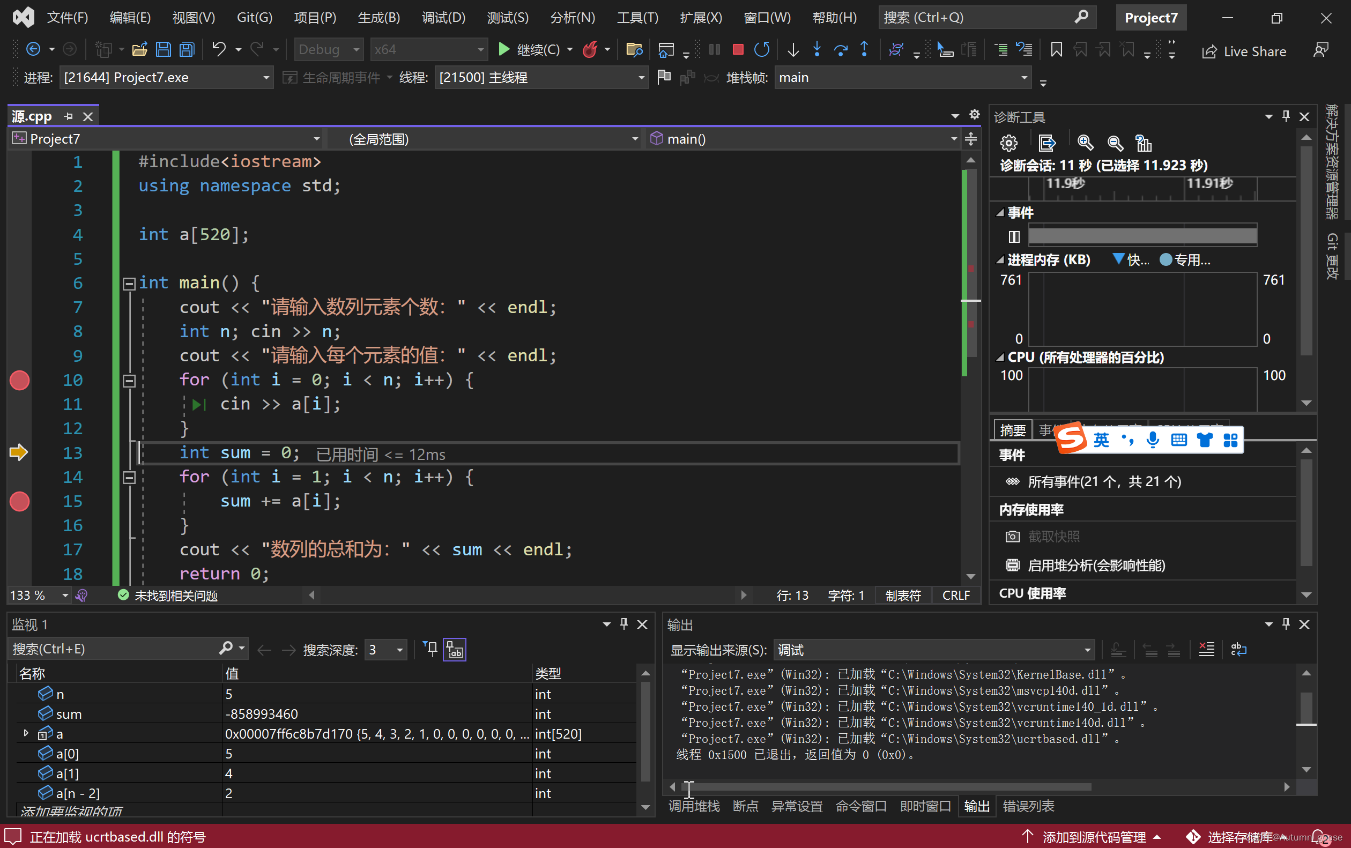
Task: Click the Step Into arrow icon
Action: [x=816, y=50]
